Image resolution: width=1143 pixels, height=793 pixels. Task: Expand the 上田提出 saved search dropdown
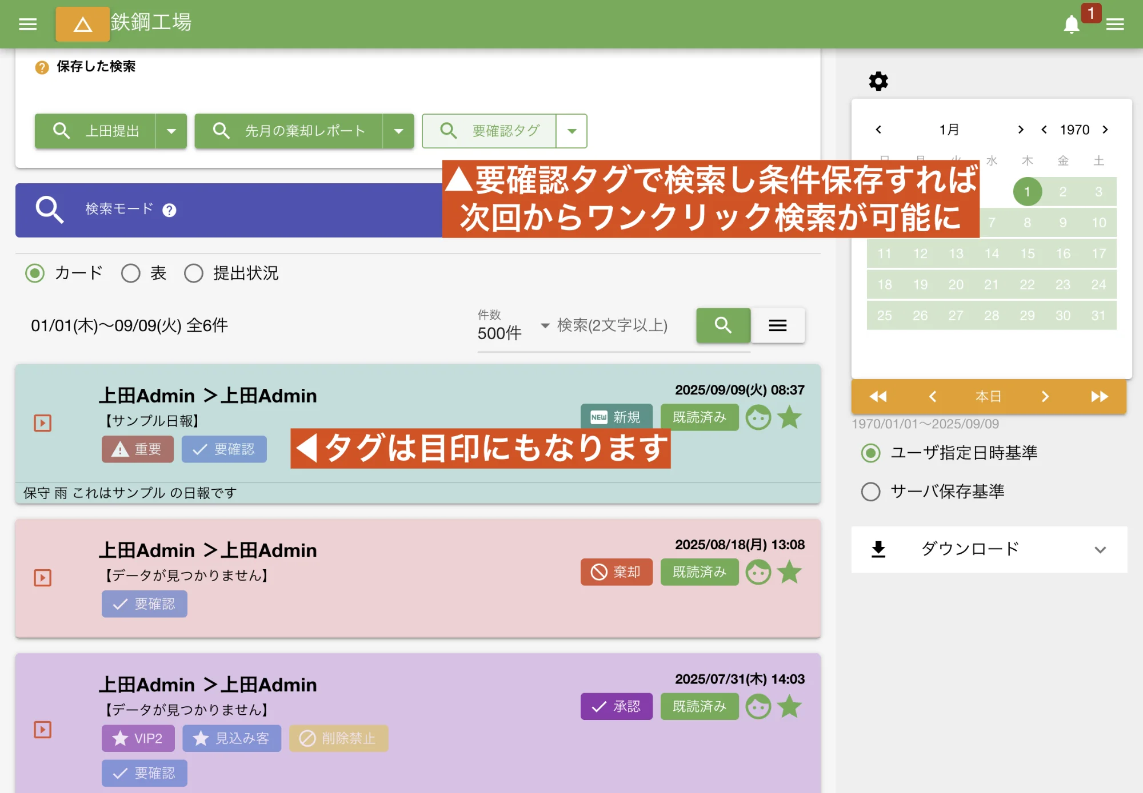click(x=171, y=131)
